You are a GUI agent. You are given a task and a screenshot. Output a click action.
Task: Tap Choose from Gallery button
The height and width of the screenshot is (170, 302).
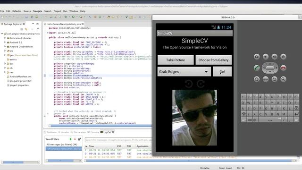pyautogui.click(x=213, y=60)
